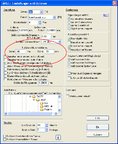Increase Backup Tiefe with the up arrow
This screenshot has width=118, height=144.
pyautogui.click(x=47, y=129)
